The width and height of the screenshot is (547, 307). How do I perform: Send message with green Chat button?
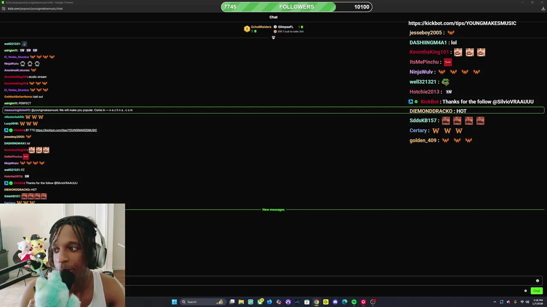click(536, 291)
